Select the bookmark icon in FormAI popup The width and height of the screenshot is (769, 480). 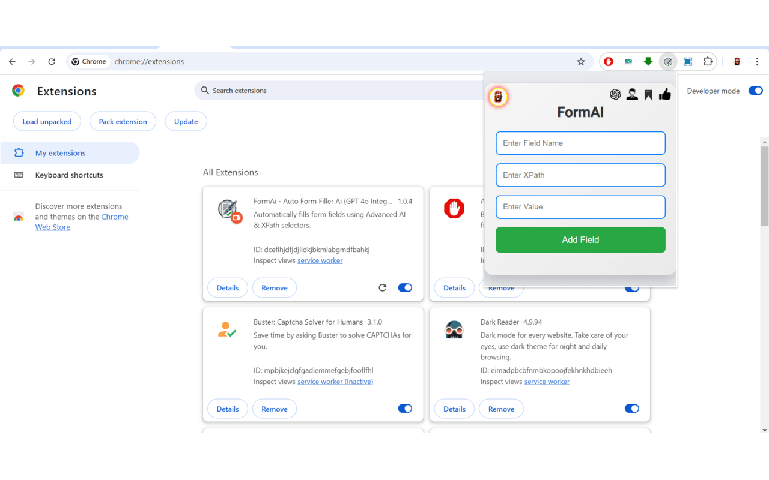click(x=648, y=94)
